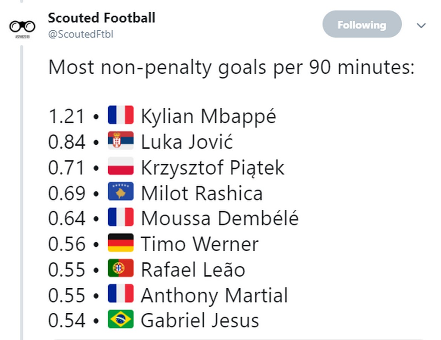Click the French flag beside Kylian Mbappé

pos(120,115)
